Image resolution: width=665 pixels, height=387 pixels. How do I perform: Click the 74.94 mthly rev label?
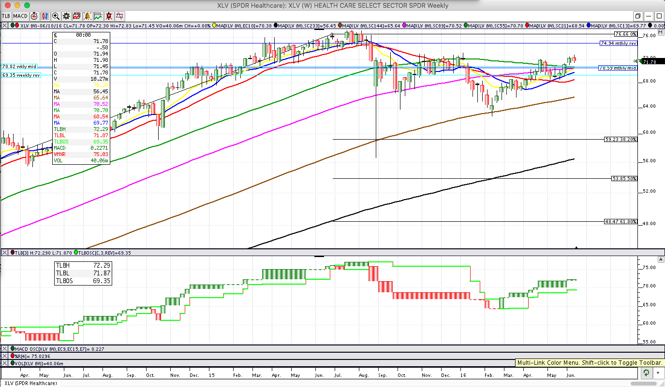click(618, 43)
